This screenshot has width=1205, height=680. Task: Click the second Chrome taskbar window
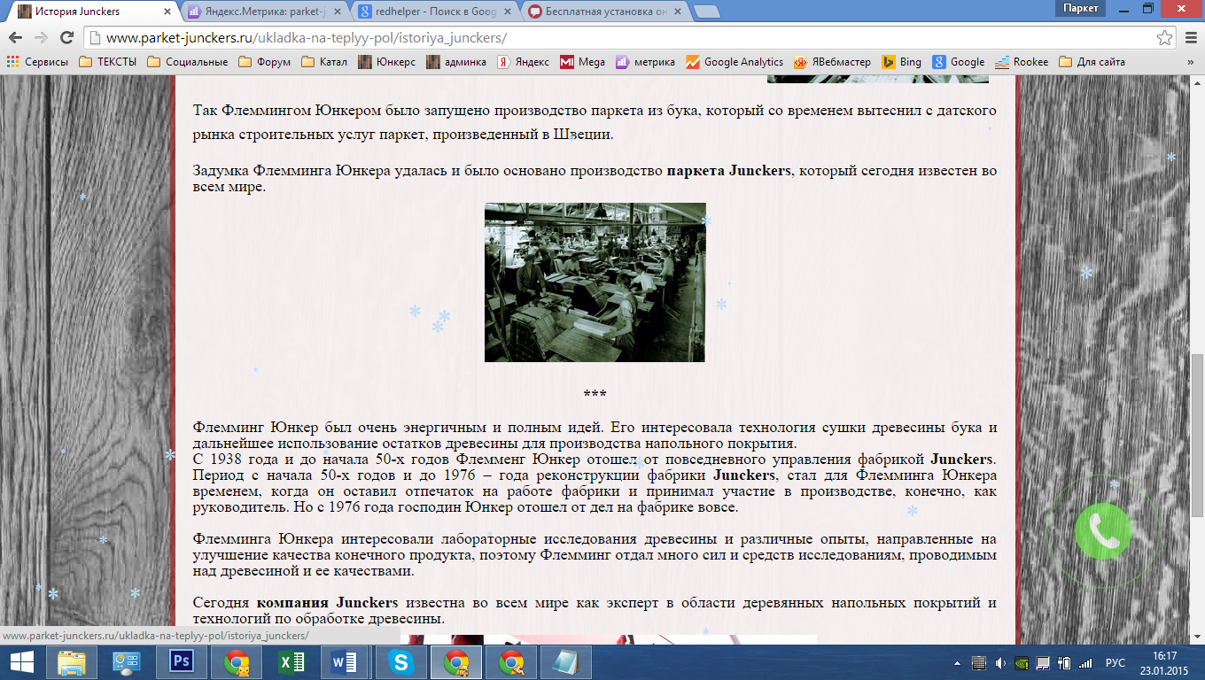pyautogui.click(x=511, y=662)
